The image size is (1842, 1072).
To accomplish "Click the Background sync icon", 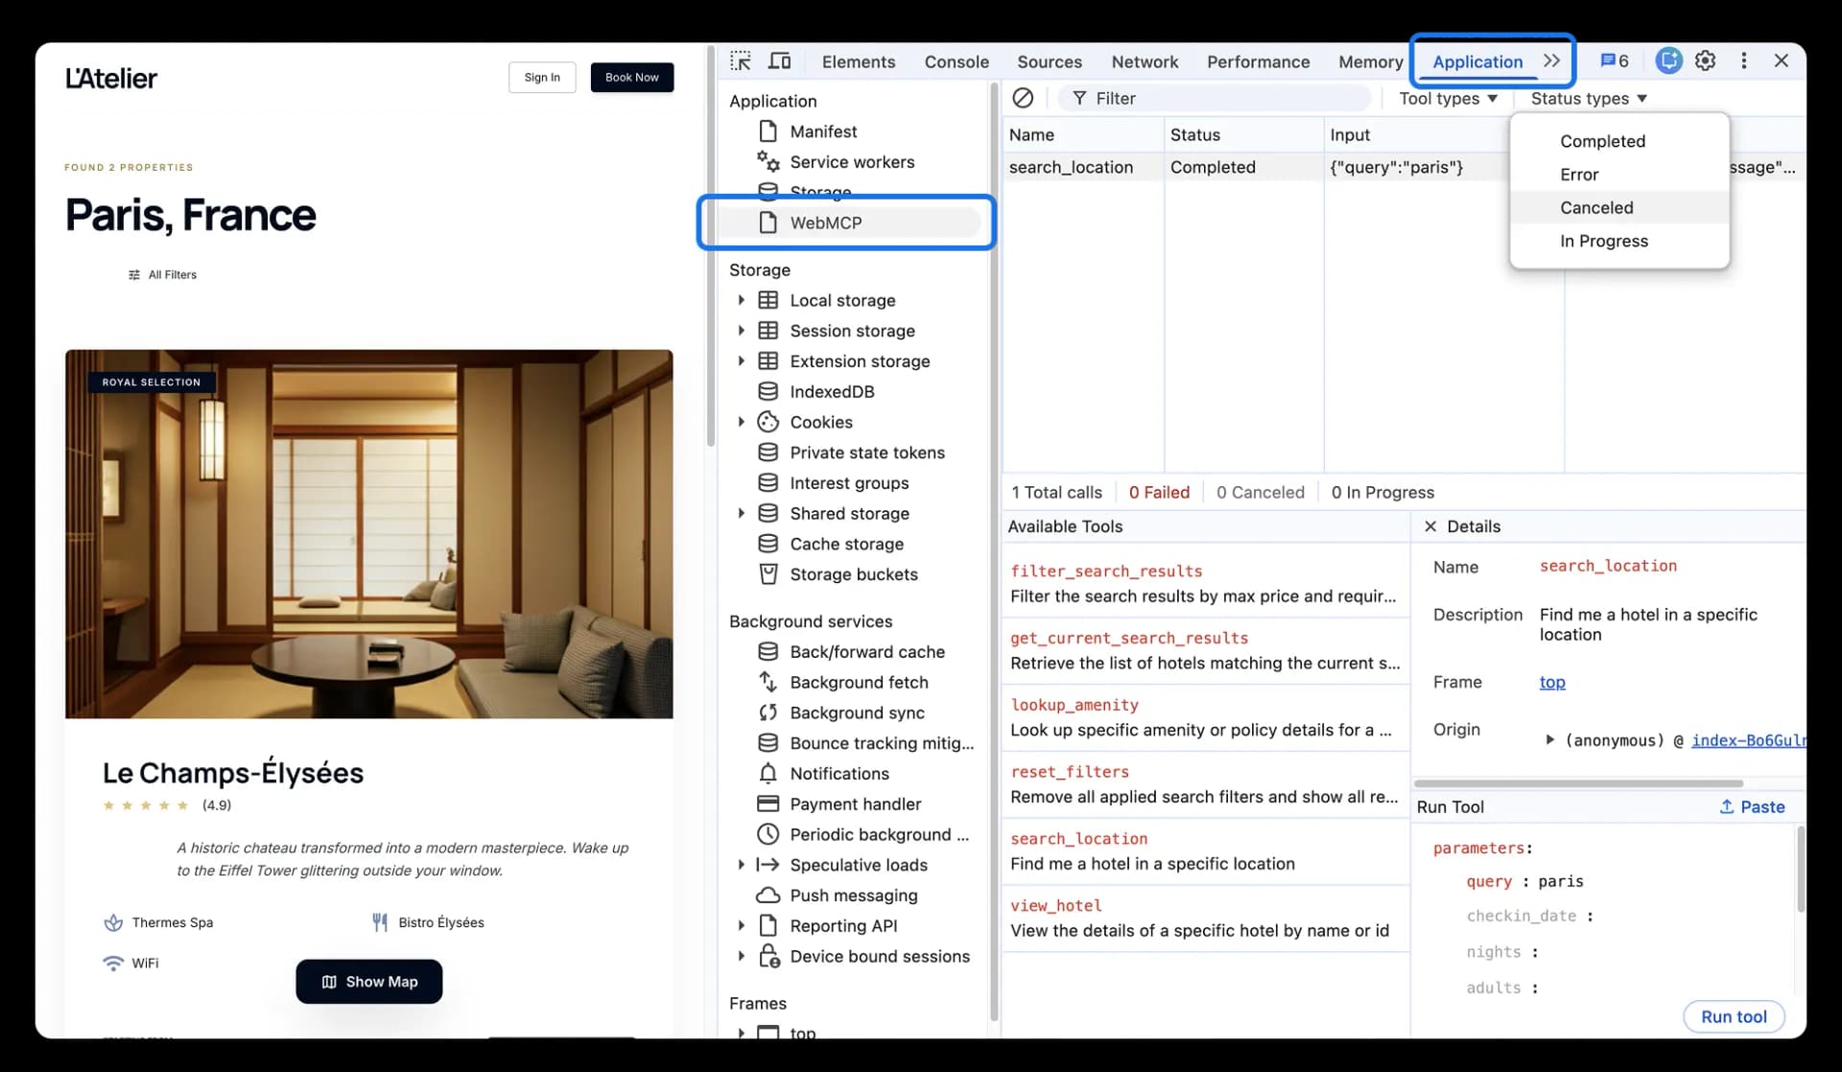I will coord(767,712).
